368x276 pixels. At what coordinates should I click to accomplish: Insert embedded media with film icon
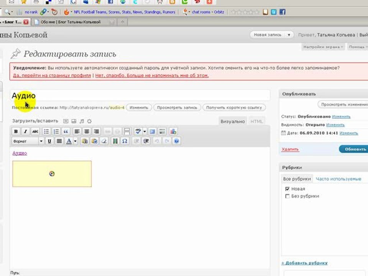pos(115,141)
